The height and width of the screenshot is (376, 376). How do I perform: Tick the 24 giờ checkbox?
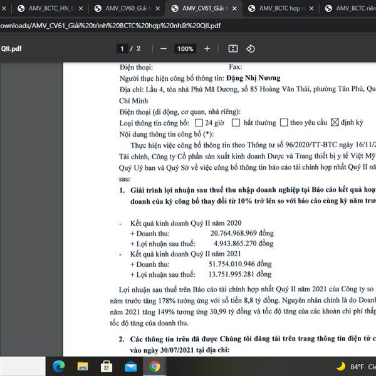point(199,123)
